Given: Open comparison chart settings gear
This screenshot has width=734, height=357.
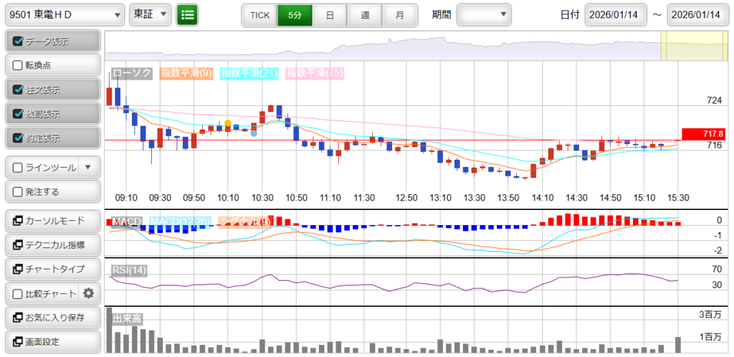Looking at the screenshot, I should [89, 293].
